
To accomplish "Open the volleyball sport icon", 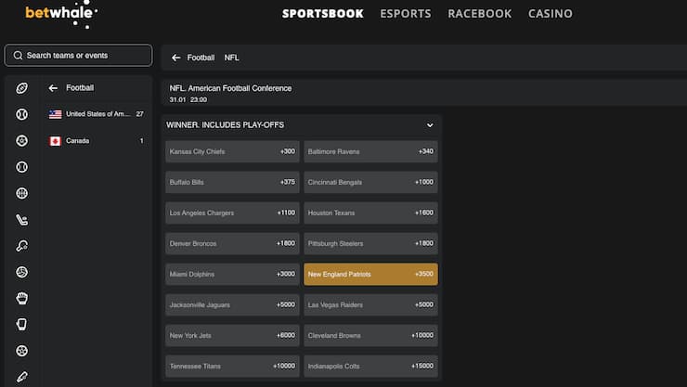I will pyautogui.click(x=21, y=272).
